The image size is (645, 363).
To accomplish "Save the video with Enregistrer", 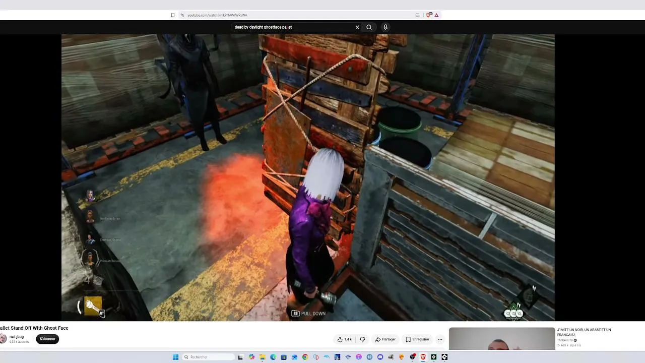I will [x=418, y=340].
